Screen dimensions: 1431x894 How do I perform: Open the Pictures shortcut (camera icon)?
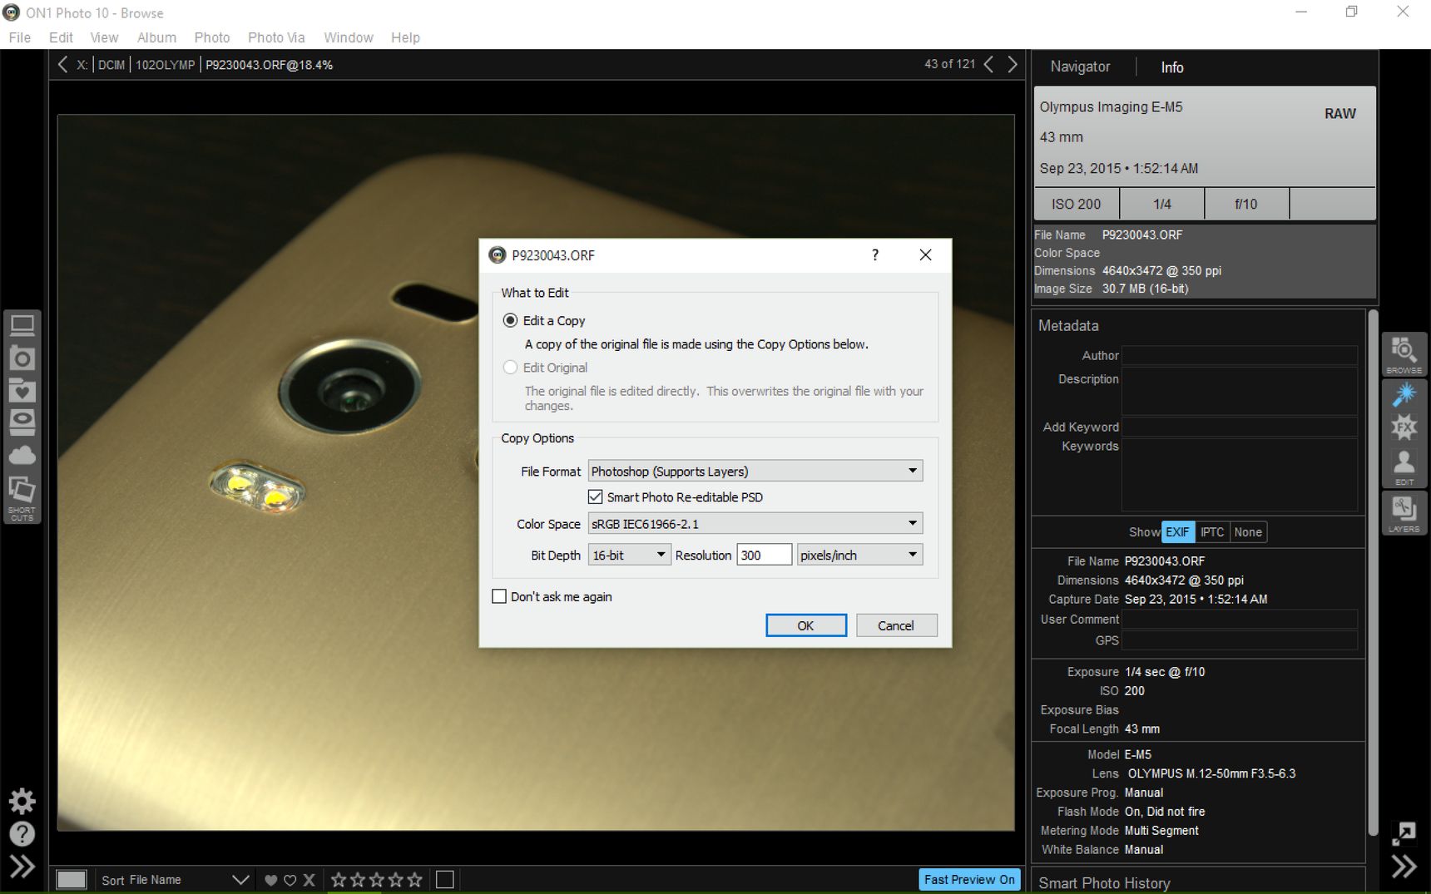coord(22,358)
